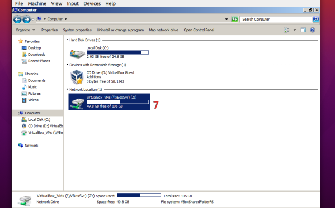Open Help with the question mark icon

click(x=313, y=30)
